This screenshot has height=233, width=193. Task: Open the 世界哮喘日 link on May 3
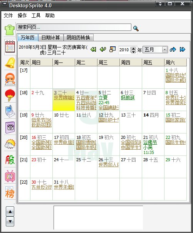(64, 98)
